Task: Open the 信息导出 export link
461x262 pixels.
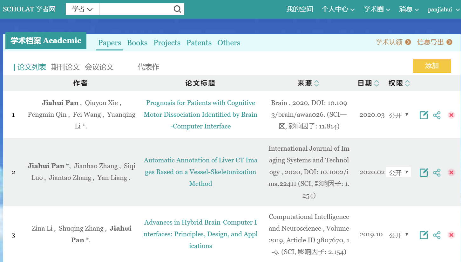Action: click(x=434, y=42)
